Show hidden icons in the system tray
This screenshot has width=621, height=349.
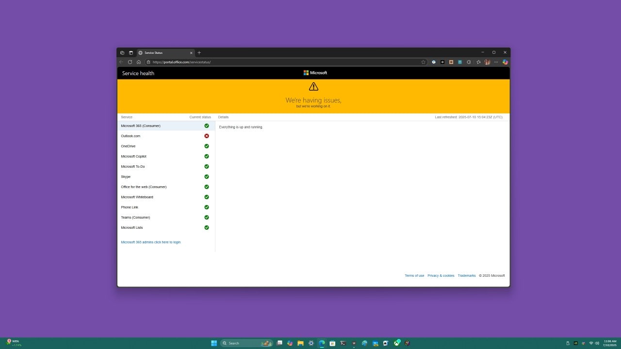click(567, 343)
